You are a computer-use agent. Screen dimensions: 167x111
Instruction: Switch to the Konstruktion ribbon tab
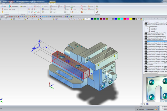(x=16, y=4)
